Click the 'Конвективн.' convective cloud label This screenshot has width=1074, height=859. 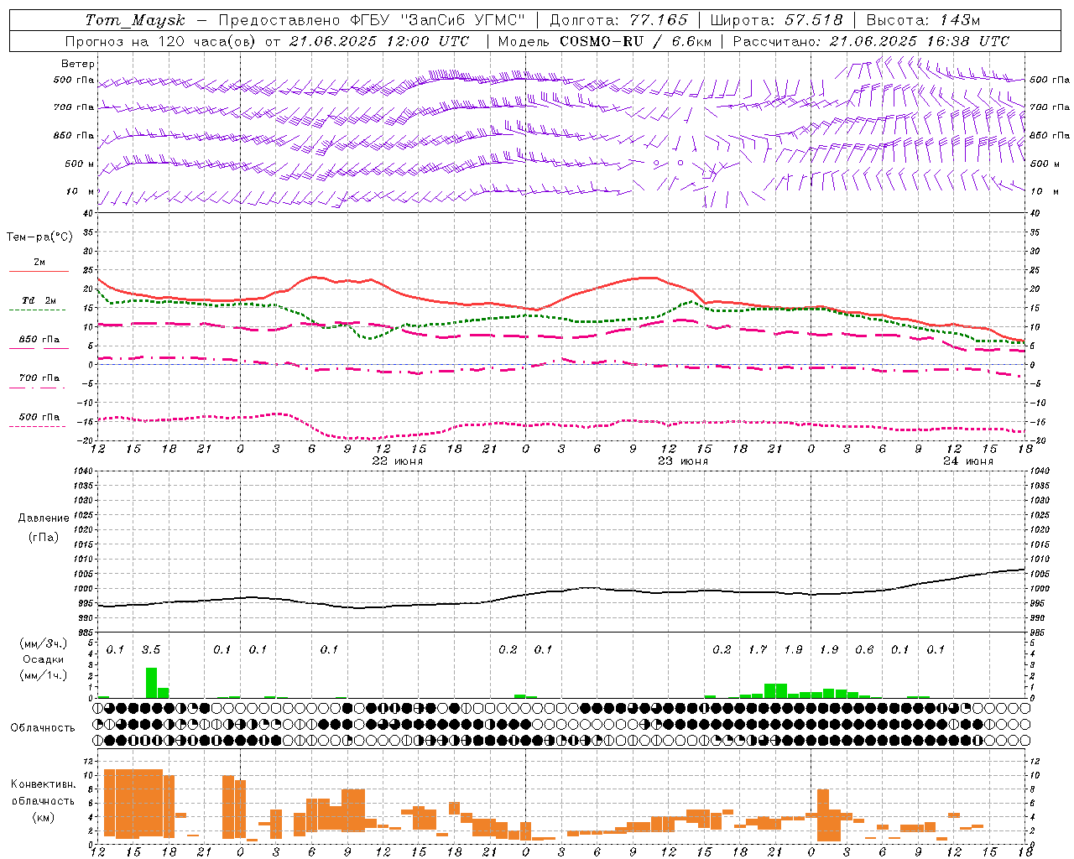coord(43,784)
